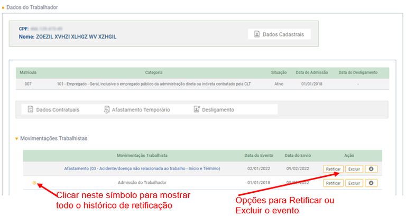Click send date 09/02/2022 in Afastamento row
406x216 pixels.
(298, 168)
